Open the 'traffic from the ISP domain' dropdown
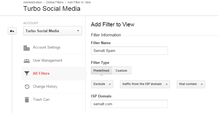This screenshot has width=219, height=113. point(145,84)
